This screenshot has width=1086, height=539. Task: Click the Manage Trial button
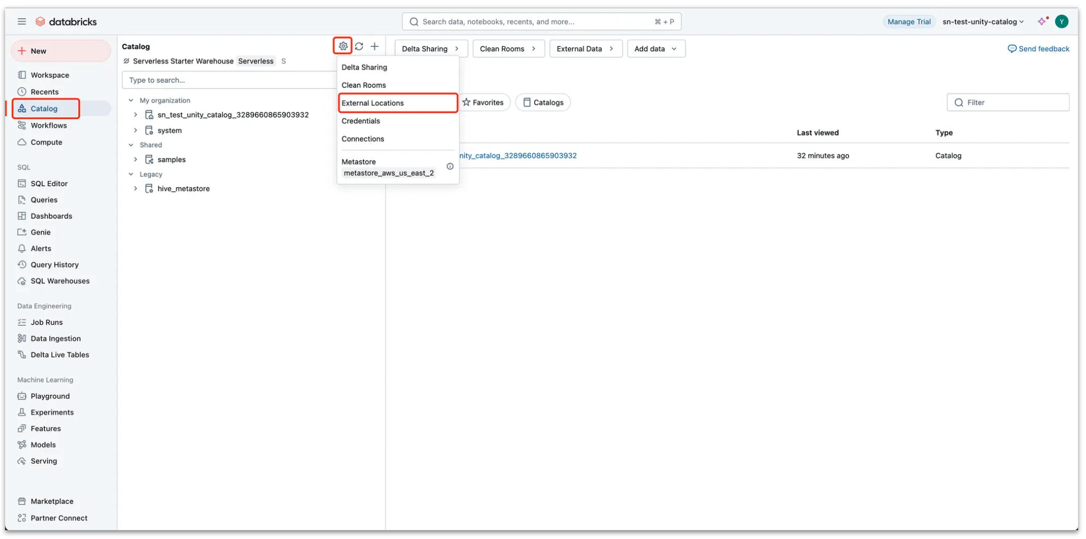tap(909, 21)
